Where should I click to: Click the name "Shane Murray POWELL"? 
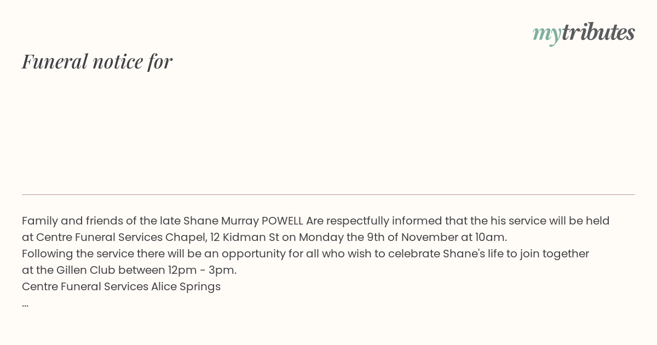point(243,221)
